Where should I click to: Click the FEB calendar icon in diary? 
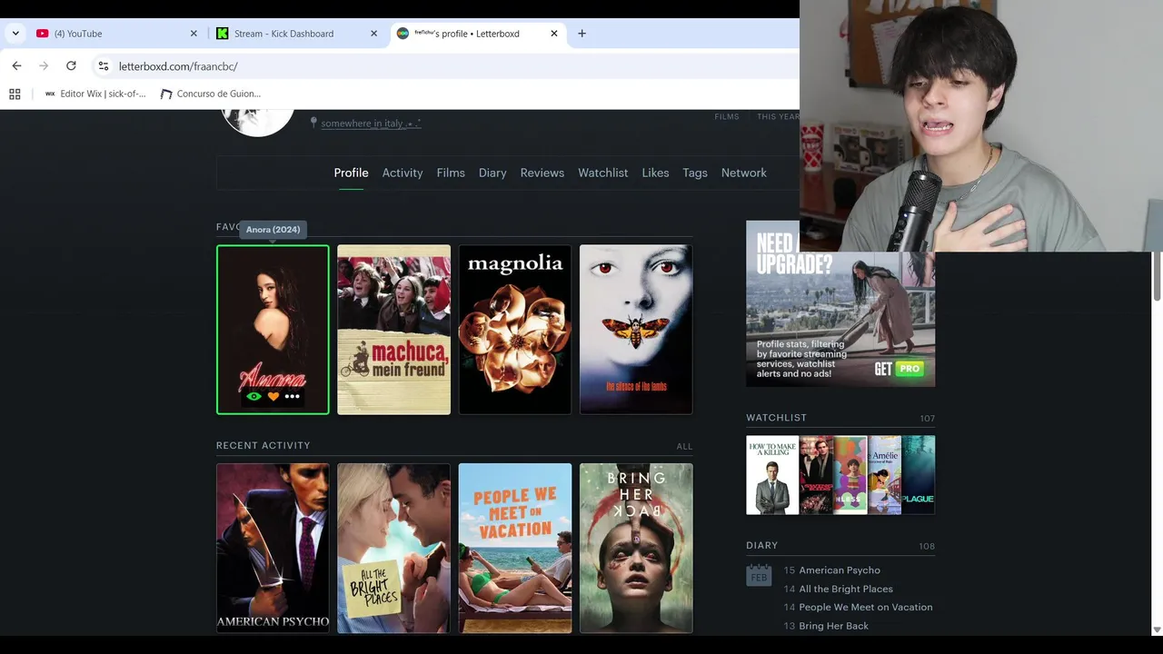759,575
